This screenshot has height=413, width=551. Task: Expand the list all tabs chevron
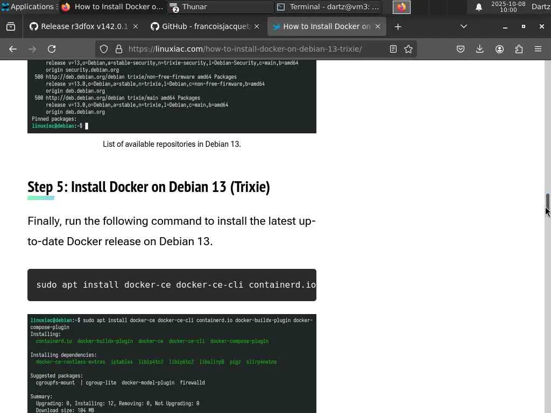464,26
